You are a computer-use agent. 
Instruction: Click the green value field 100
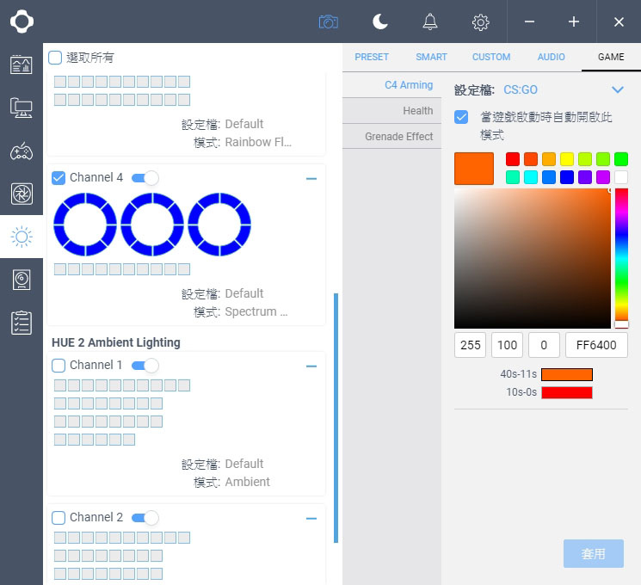507,345
